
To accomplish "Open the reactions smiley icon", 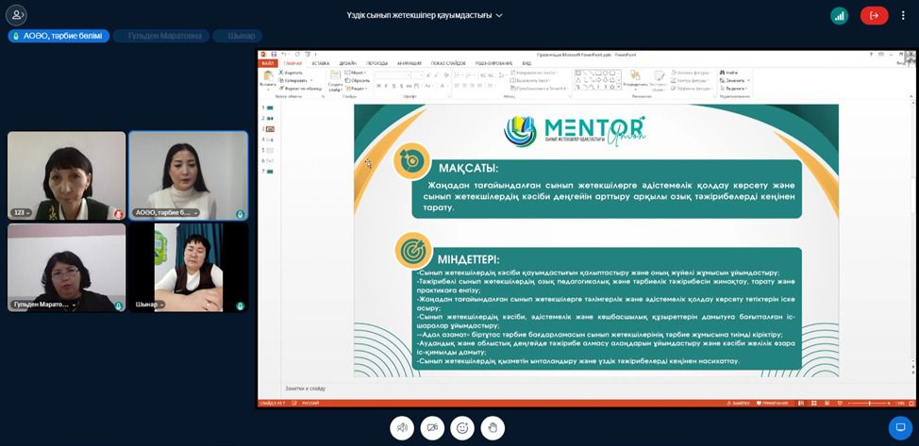I will 462,427.
